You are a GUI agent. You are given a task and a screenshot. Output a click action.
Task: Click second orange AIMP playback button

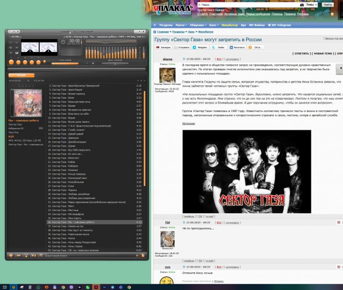[18, 62]
